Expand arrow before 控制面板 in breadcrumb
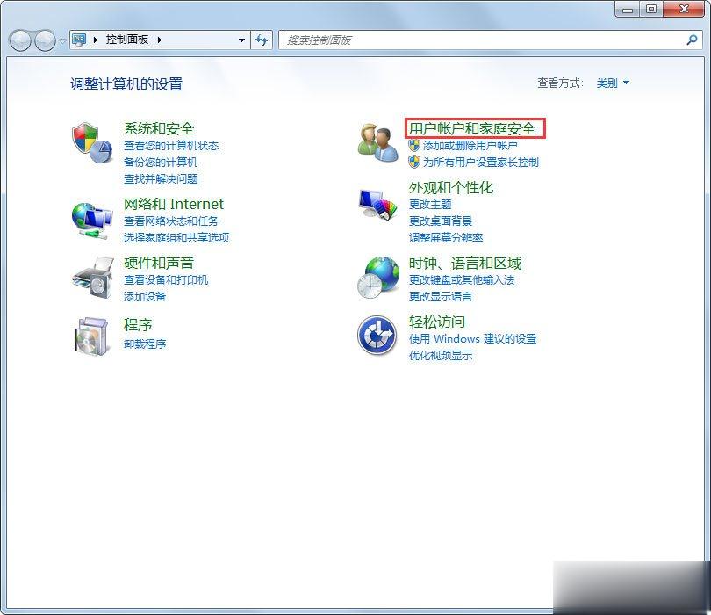This screenshot has height=615, width=711. 95,40
